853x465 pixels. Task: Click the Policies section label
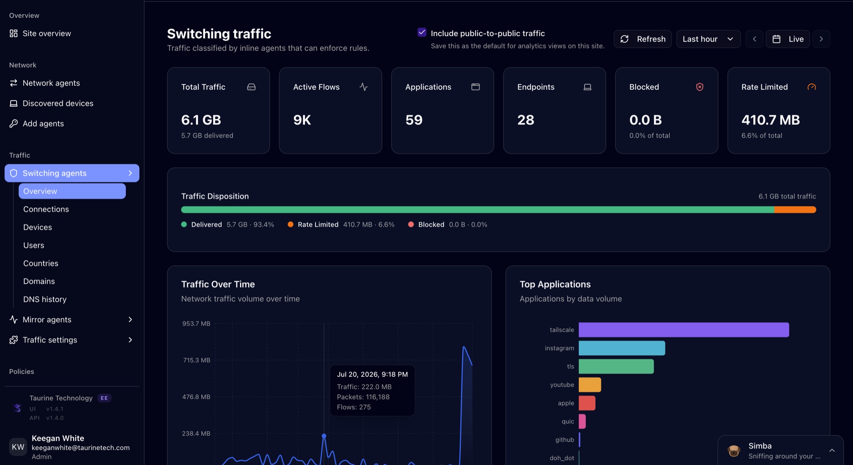pyautogui.click(x=21, y=372)
